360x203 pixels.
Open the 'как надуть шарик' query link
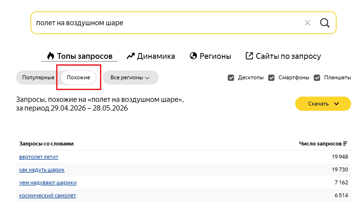pyautogui.click(x=42, y=170)
